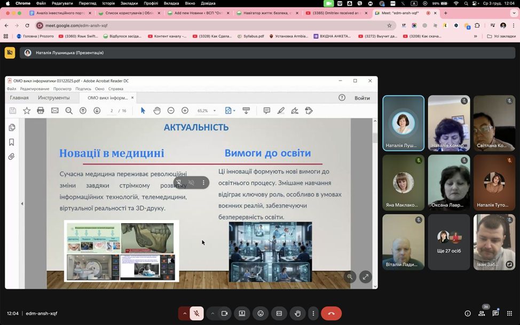Viewport: 520px width, 325px height.
Task: Expand the presentation to full screen
Action: [365, 276]
